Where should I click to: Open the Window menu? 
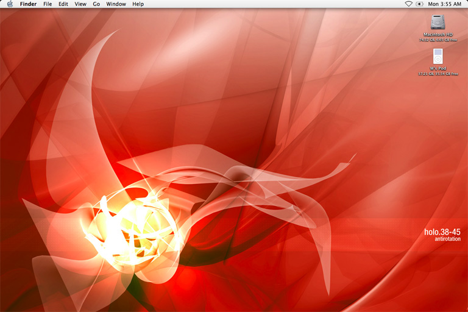[116, 4]
